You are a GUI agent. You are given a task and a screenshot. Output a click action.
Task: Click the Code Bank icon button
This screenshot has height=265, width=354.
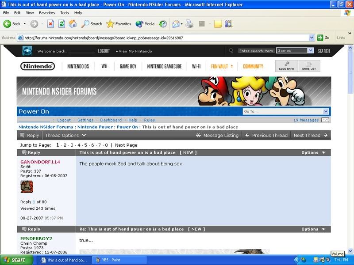286,66
